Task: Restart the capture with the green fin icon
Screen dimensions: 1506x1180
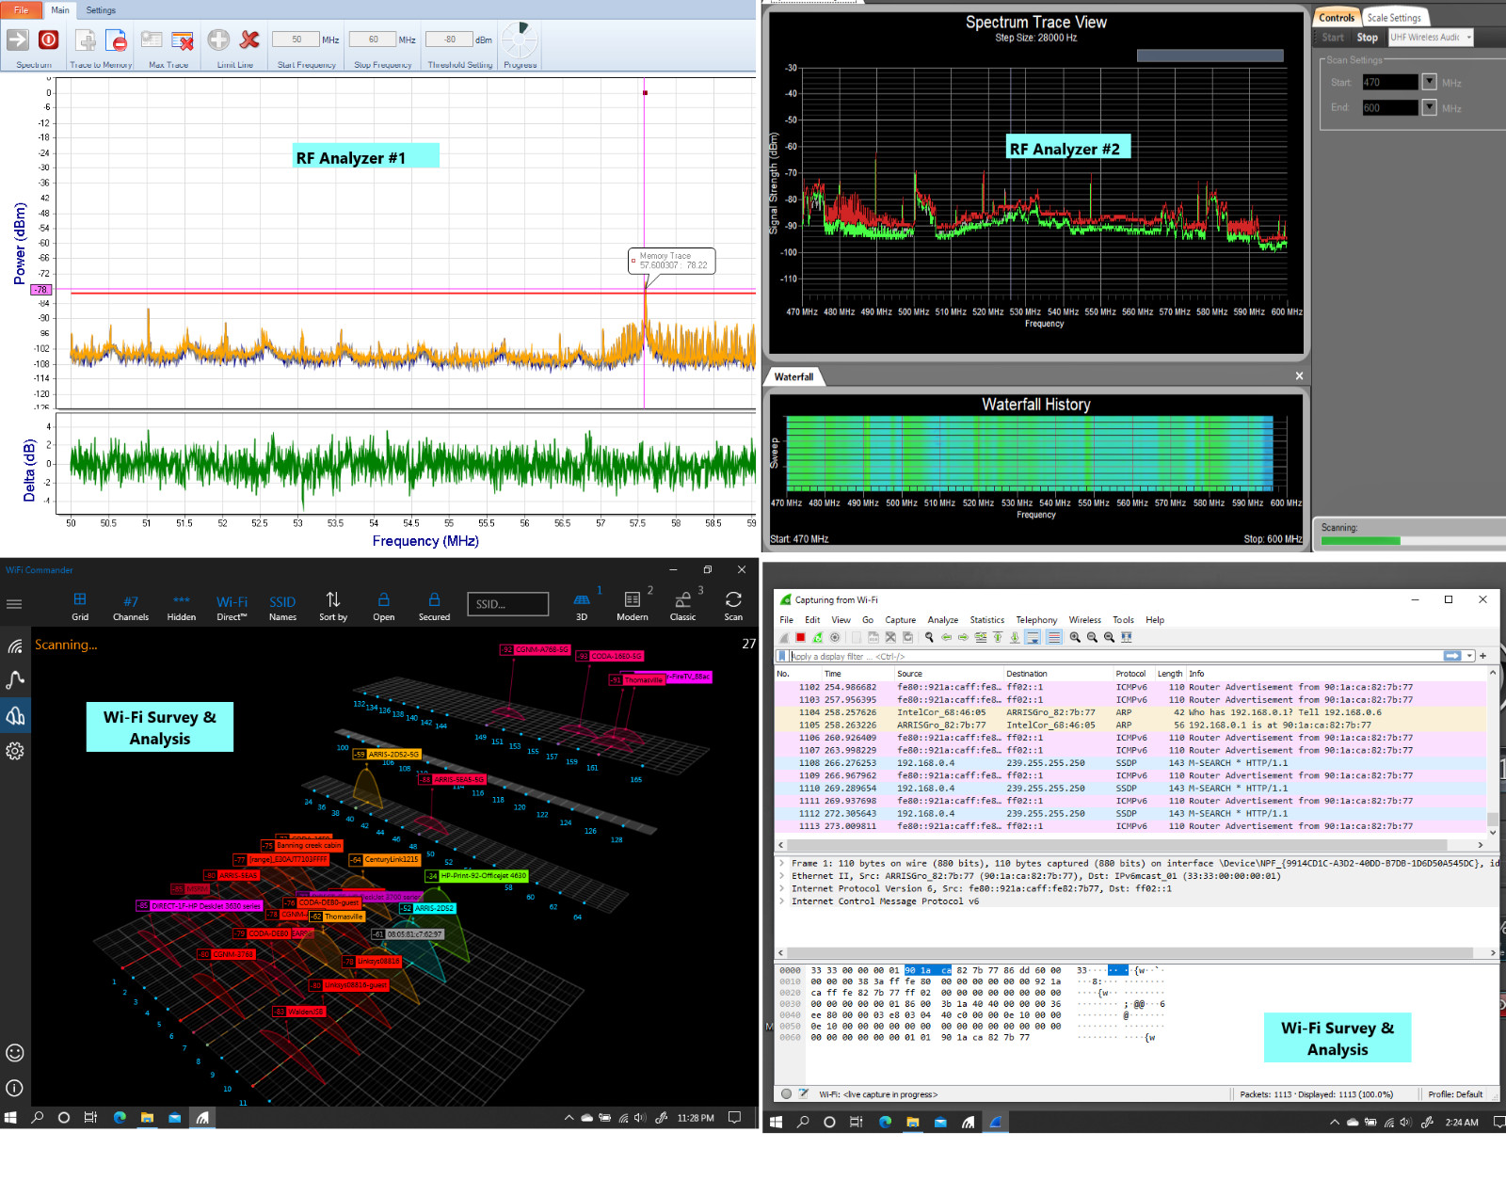Action: coord(818,638)
